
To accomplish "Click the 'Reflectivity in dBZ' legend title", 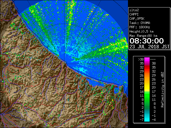I will click(x=162, y=90).
